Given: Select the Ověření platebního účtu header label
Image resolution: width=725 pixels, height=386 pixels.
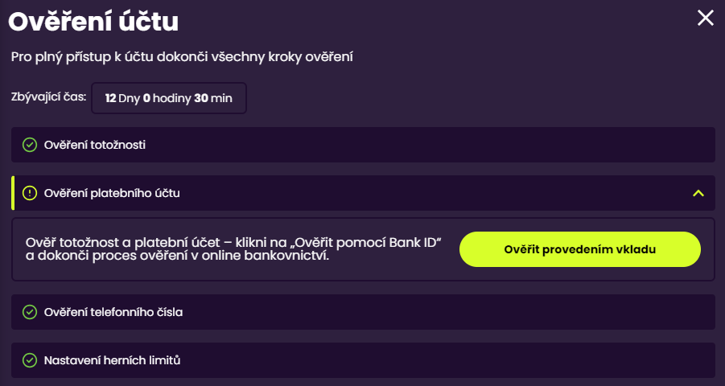Looking at the screenshot, I should click(x=112, y=193).
